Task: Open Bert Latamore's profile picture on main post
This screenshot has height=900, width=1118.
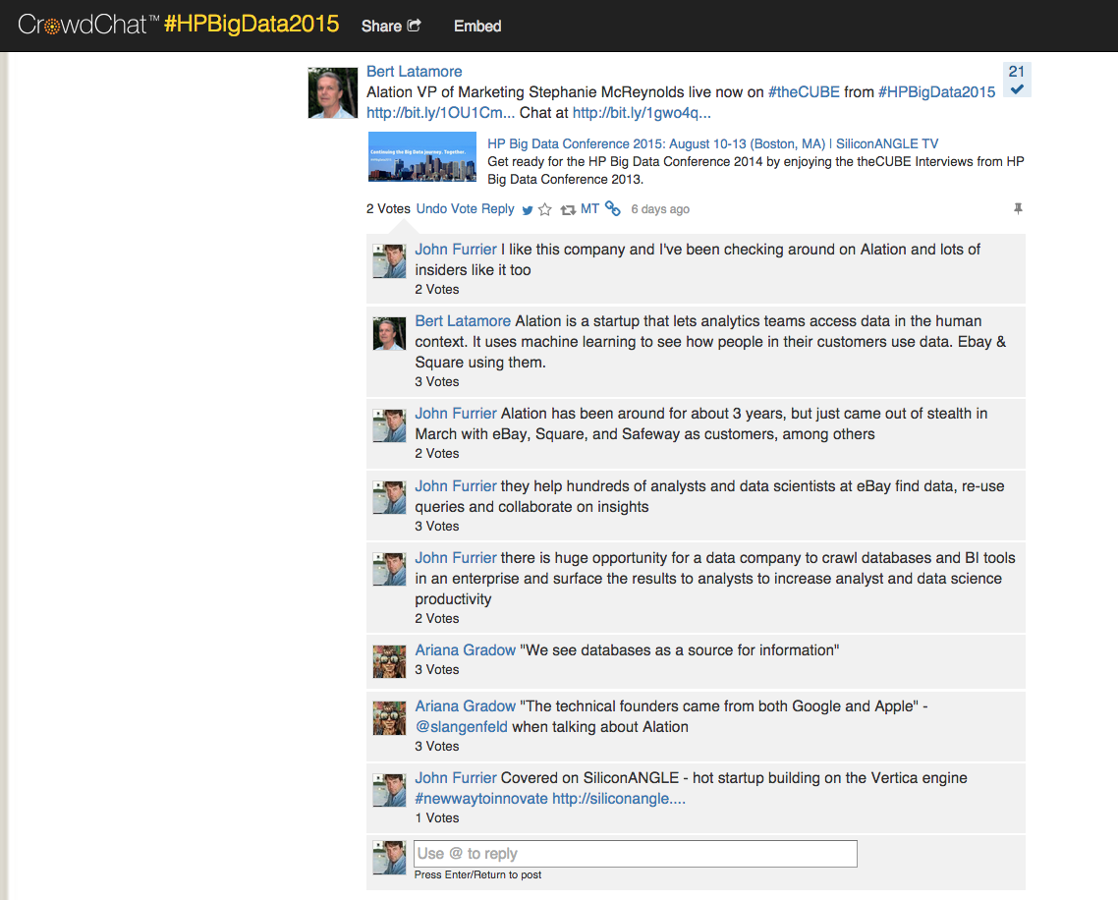Action: tap(332, 92)
